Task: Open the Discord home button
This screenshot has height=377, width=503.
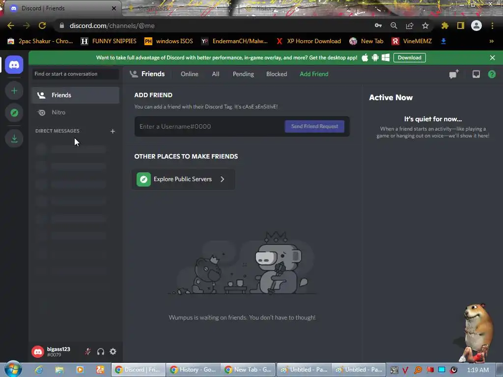Action: coord(14,65)
